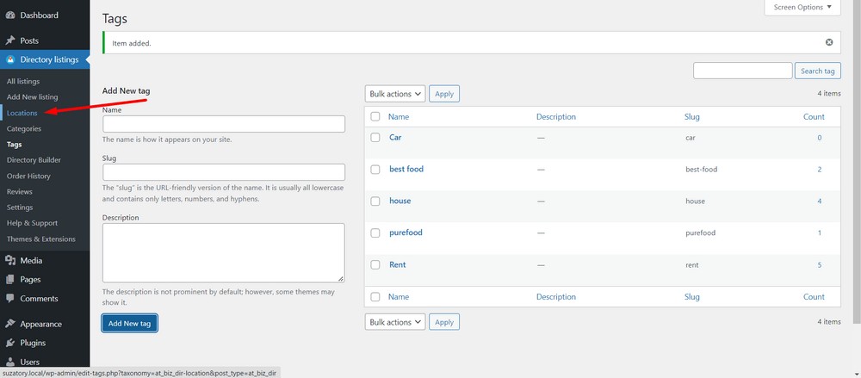The width and height of the screenshot is (861, 378).
Task: Sort by Description in table header
Action: pyautogui.click(x=556, y=116)
